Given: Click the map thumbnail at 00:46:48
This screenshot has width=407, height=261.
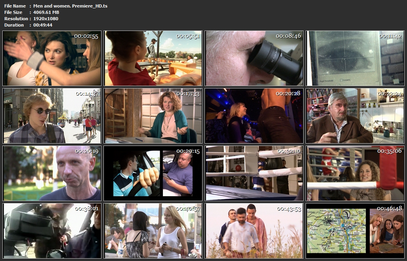Looking at the screenshot, I should (x=355, y=231).
